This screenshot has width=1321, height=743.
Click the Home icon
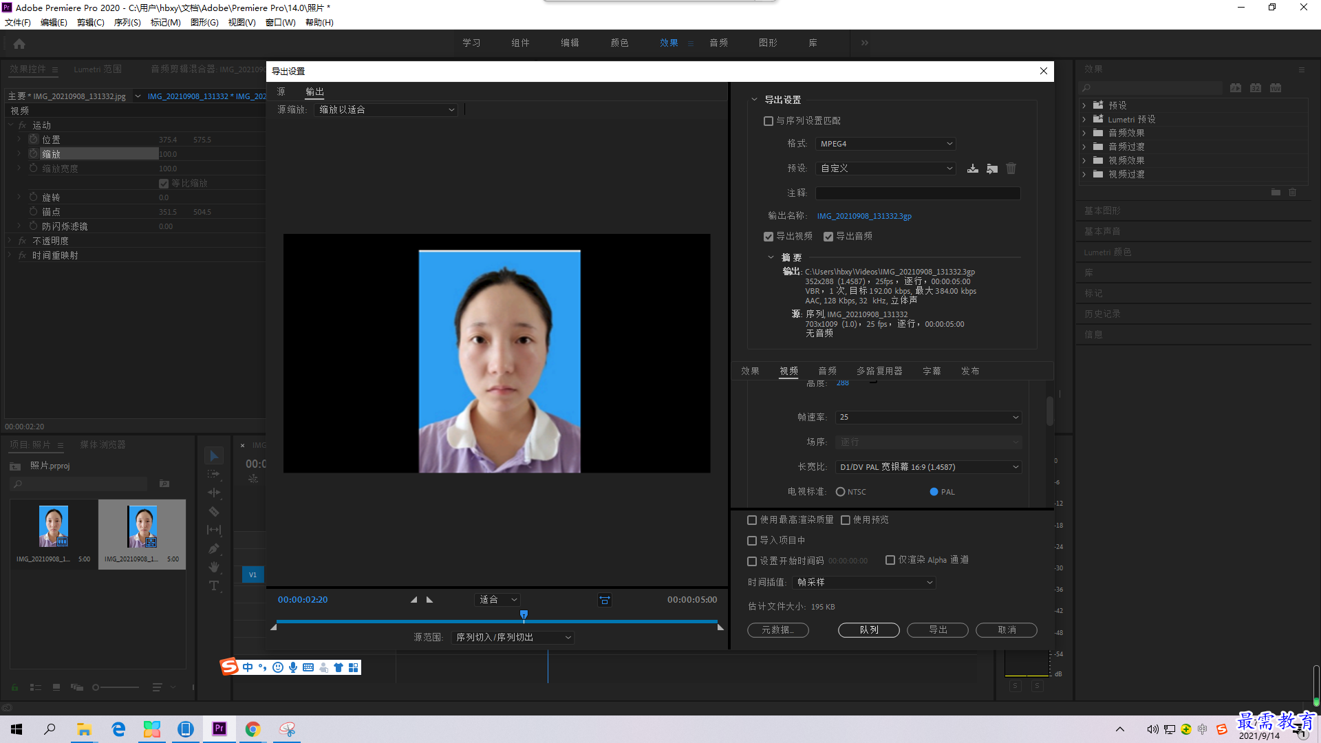(x=19, y=43)
